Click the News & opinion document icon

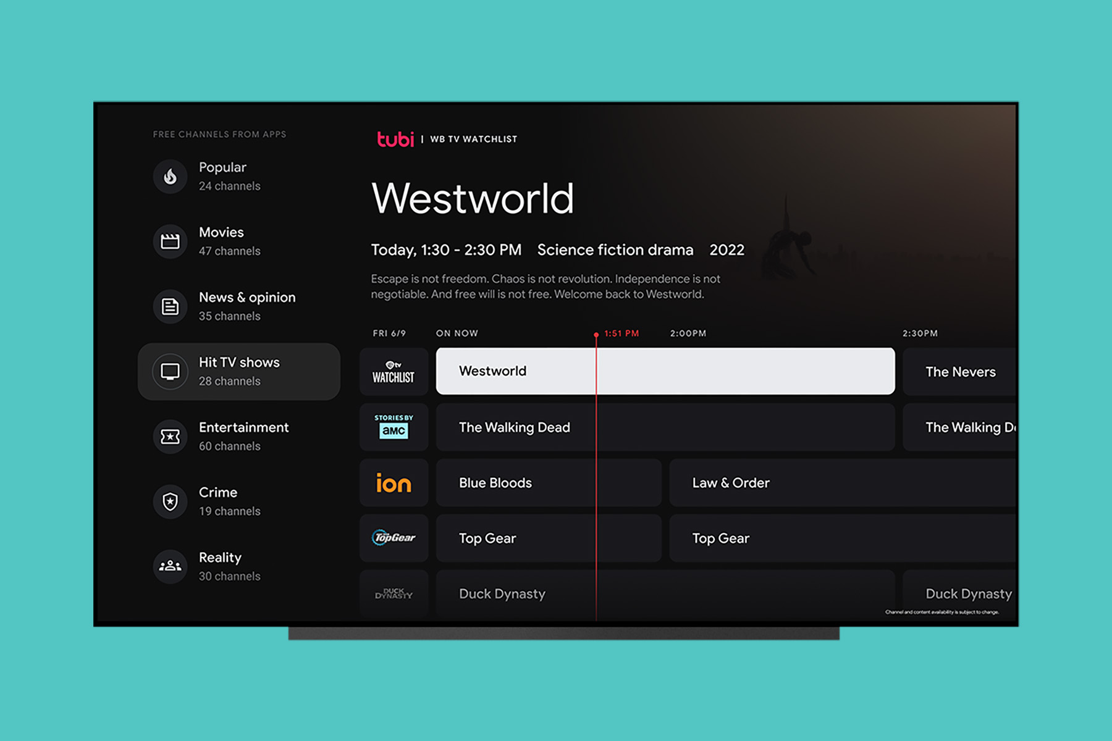point(170,306)
